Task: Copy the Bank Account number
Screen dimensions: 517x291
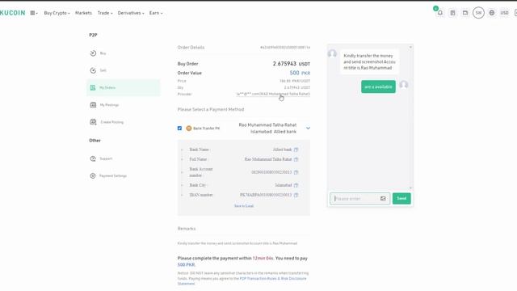Action: (296, 172)
